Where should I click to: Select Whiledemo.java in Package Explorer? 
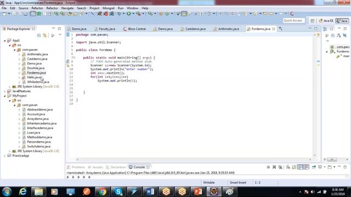pyautogui.click(x=38, y=82)
